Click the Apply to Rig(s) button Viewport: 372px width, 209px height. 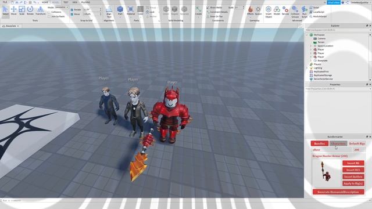[353, 183]
